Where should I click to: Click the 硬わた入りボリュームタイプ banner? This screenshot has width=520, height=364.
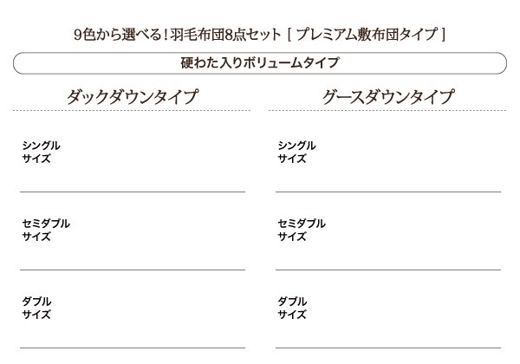click(x=259, y=63)
